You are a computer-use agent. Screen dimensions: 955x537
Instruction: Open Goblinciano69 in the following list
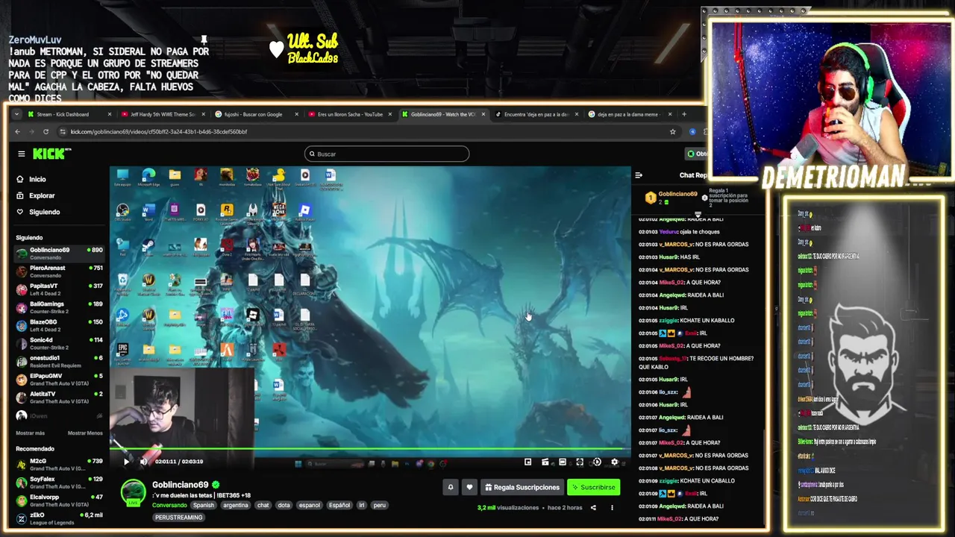(60, 254)
